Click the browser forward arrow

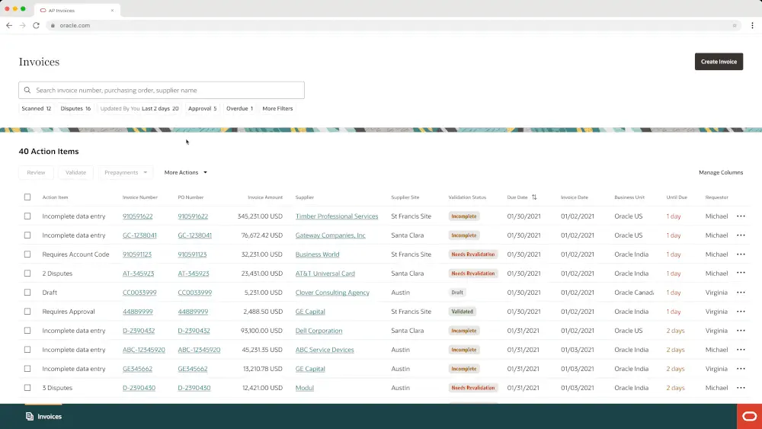22,25
